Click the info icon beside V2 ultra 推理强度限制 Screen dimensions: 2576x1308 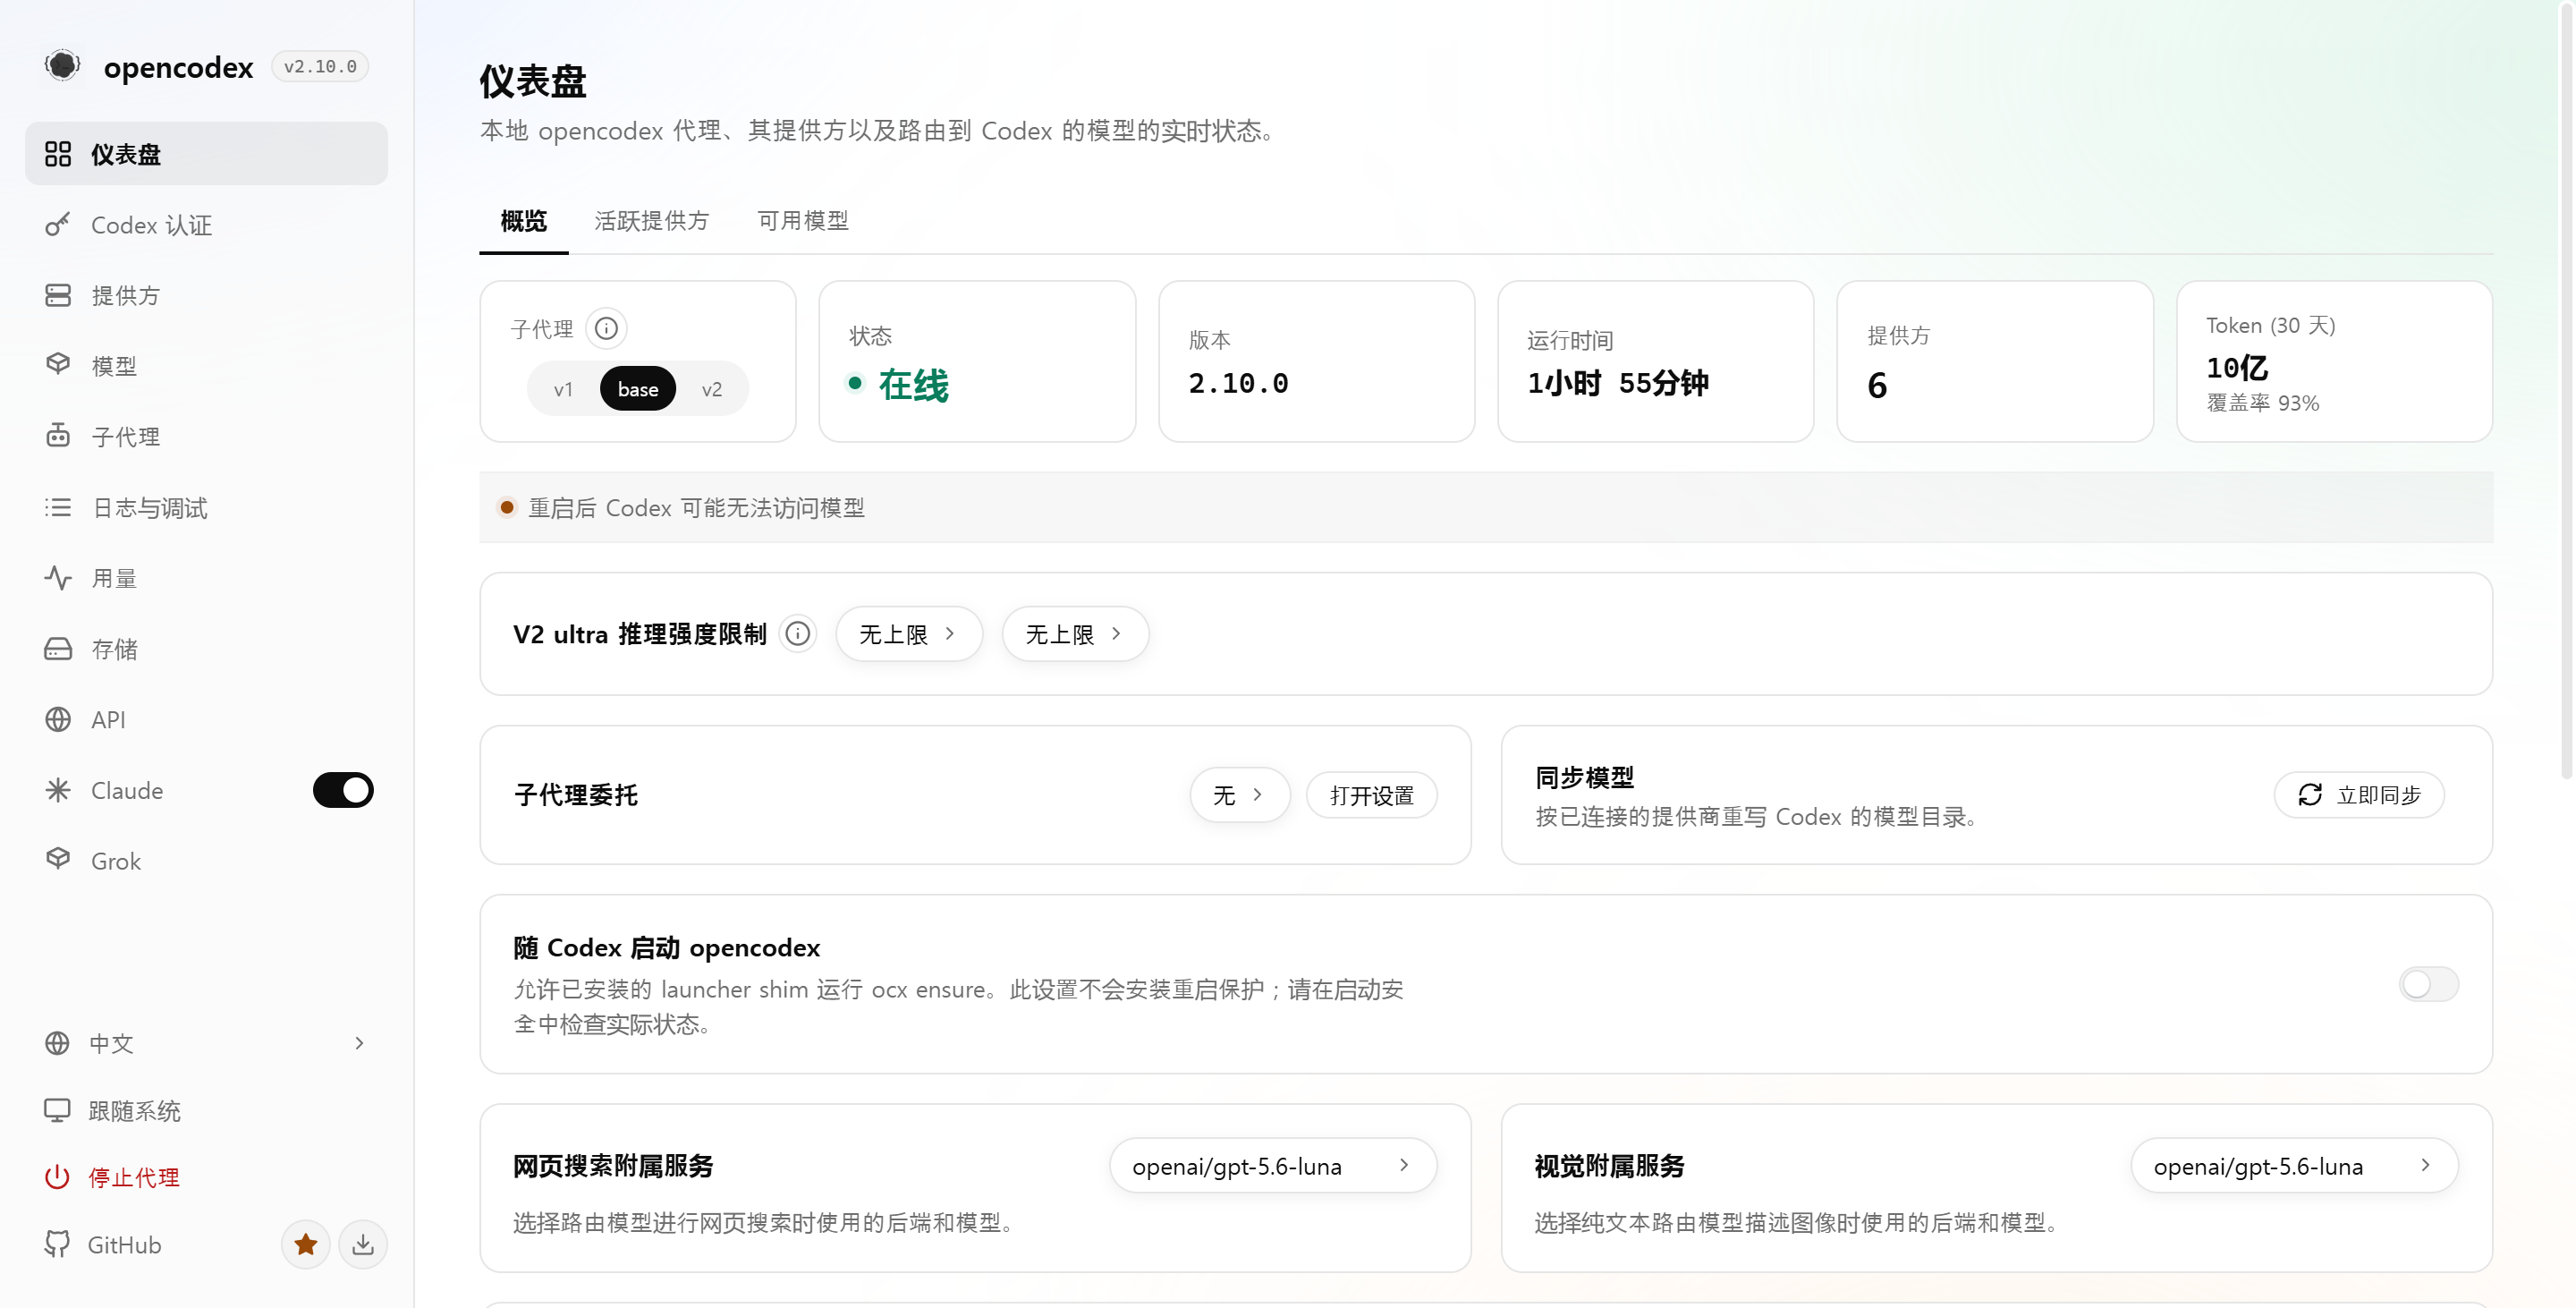point(798,633)
